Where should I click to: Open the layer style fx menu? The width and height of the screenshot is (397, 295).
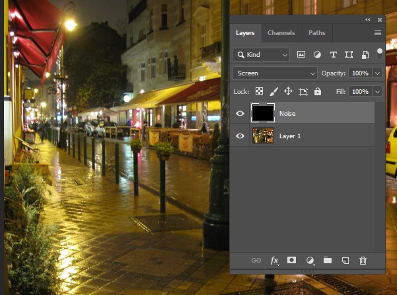(x=274, y=261)
